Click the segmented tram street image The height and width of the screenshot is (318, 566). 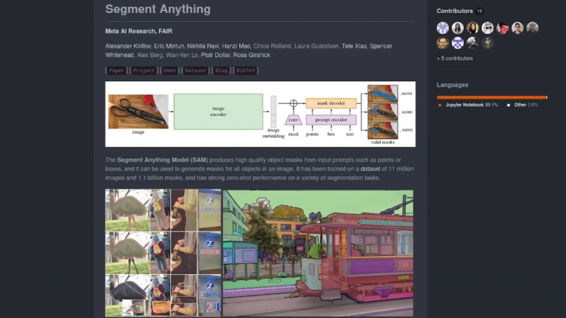point(317,253)
